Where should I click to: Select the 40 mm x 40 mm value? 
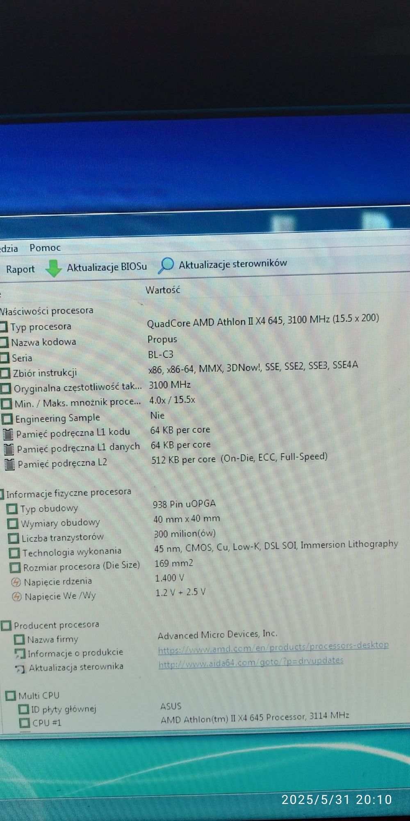pyautogui.click(x=187, y=519)
